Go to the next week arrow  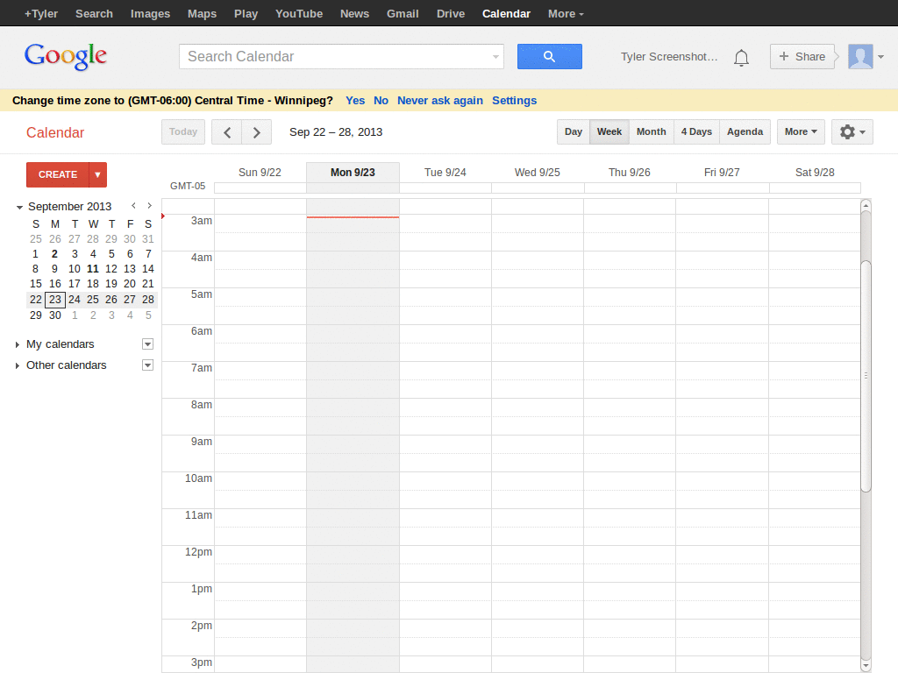point(257,132)
